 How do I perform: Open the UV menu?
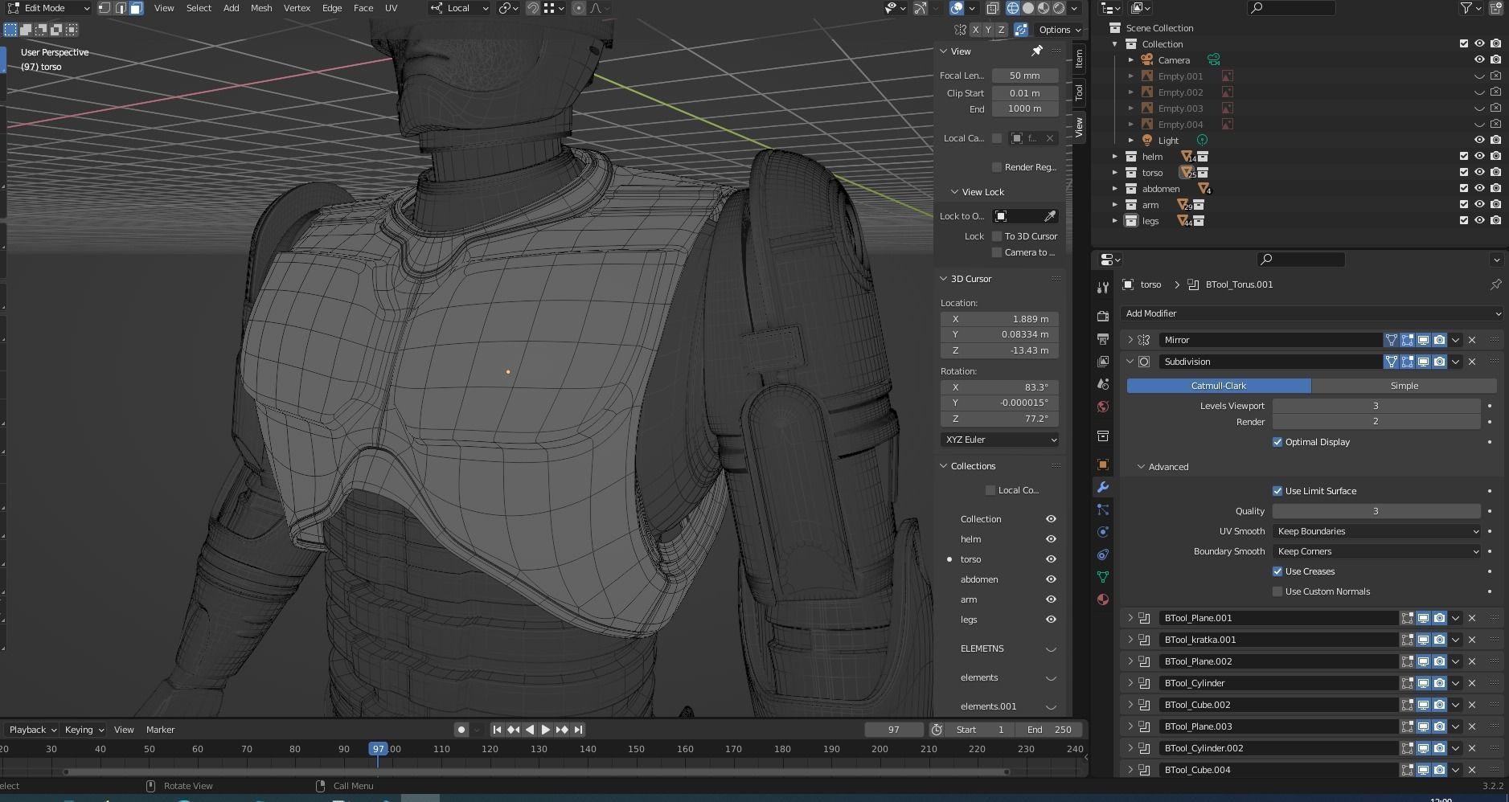click(391, 8)
